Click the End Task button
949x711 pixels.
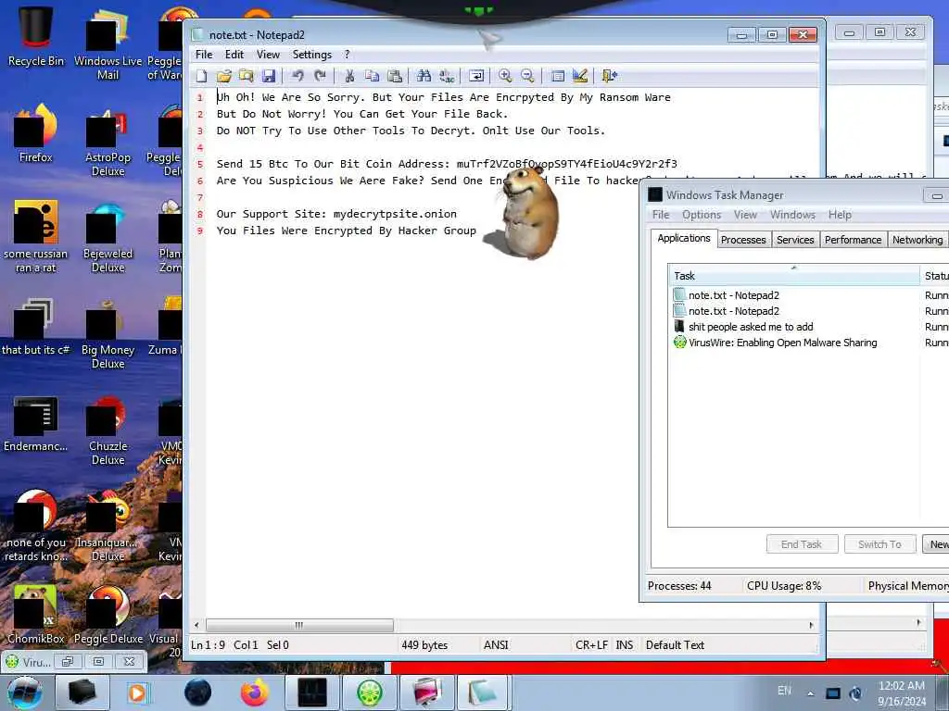click(x=802, y=544)
